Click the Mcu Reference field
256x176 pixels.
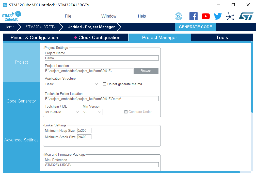[102, 165]
